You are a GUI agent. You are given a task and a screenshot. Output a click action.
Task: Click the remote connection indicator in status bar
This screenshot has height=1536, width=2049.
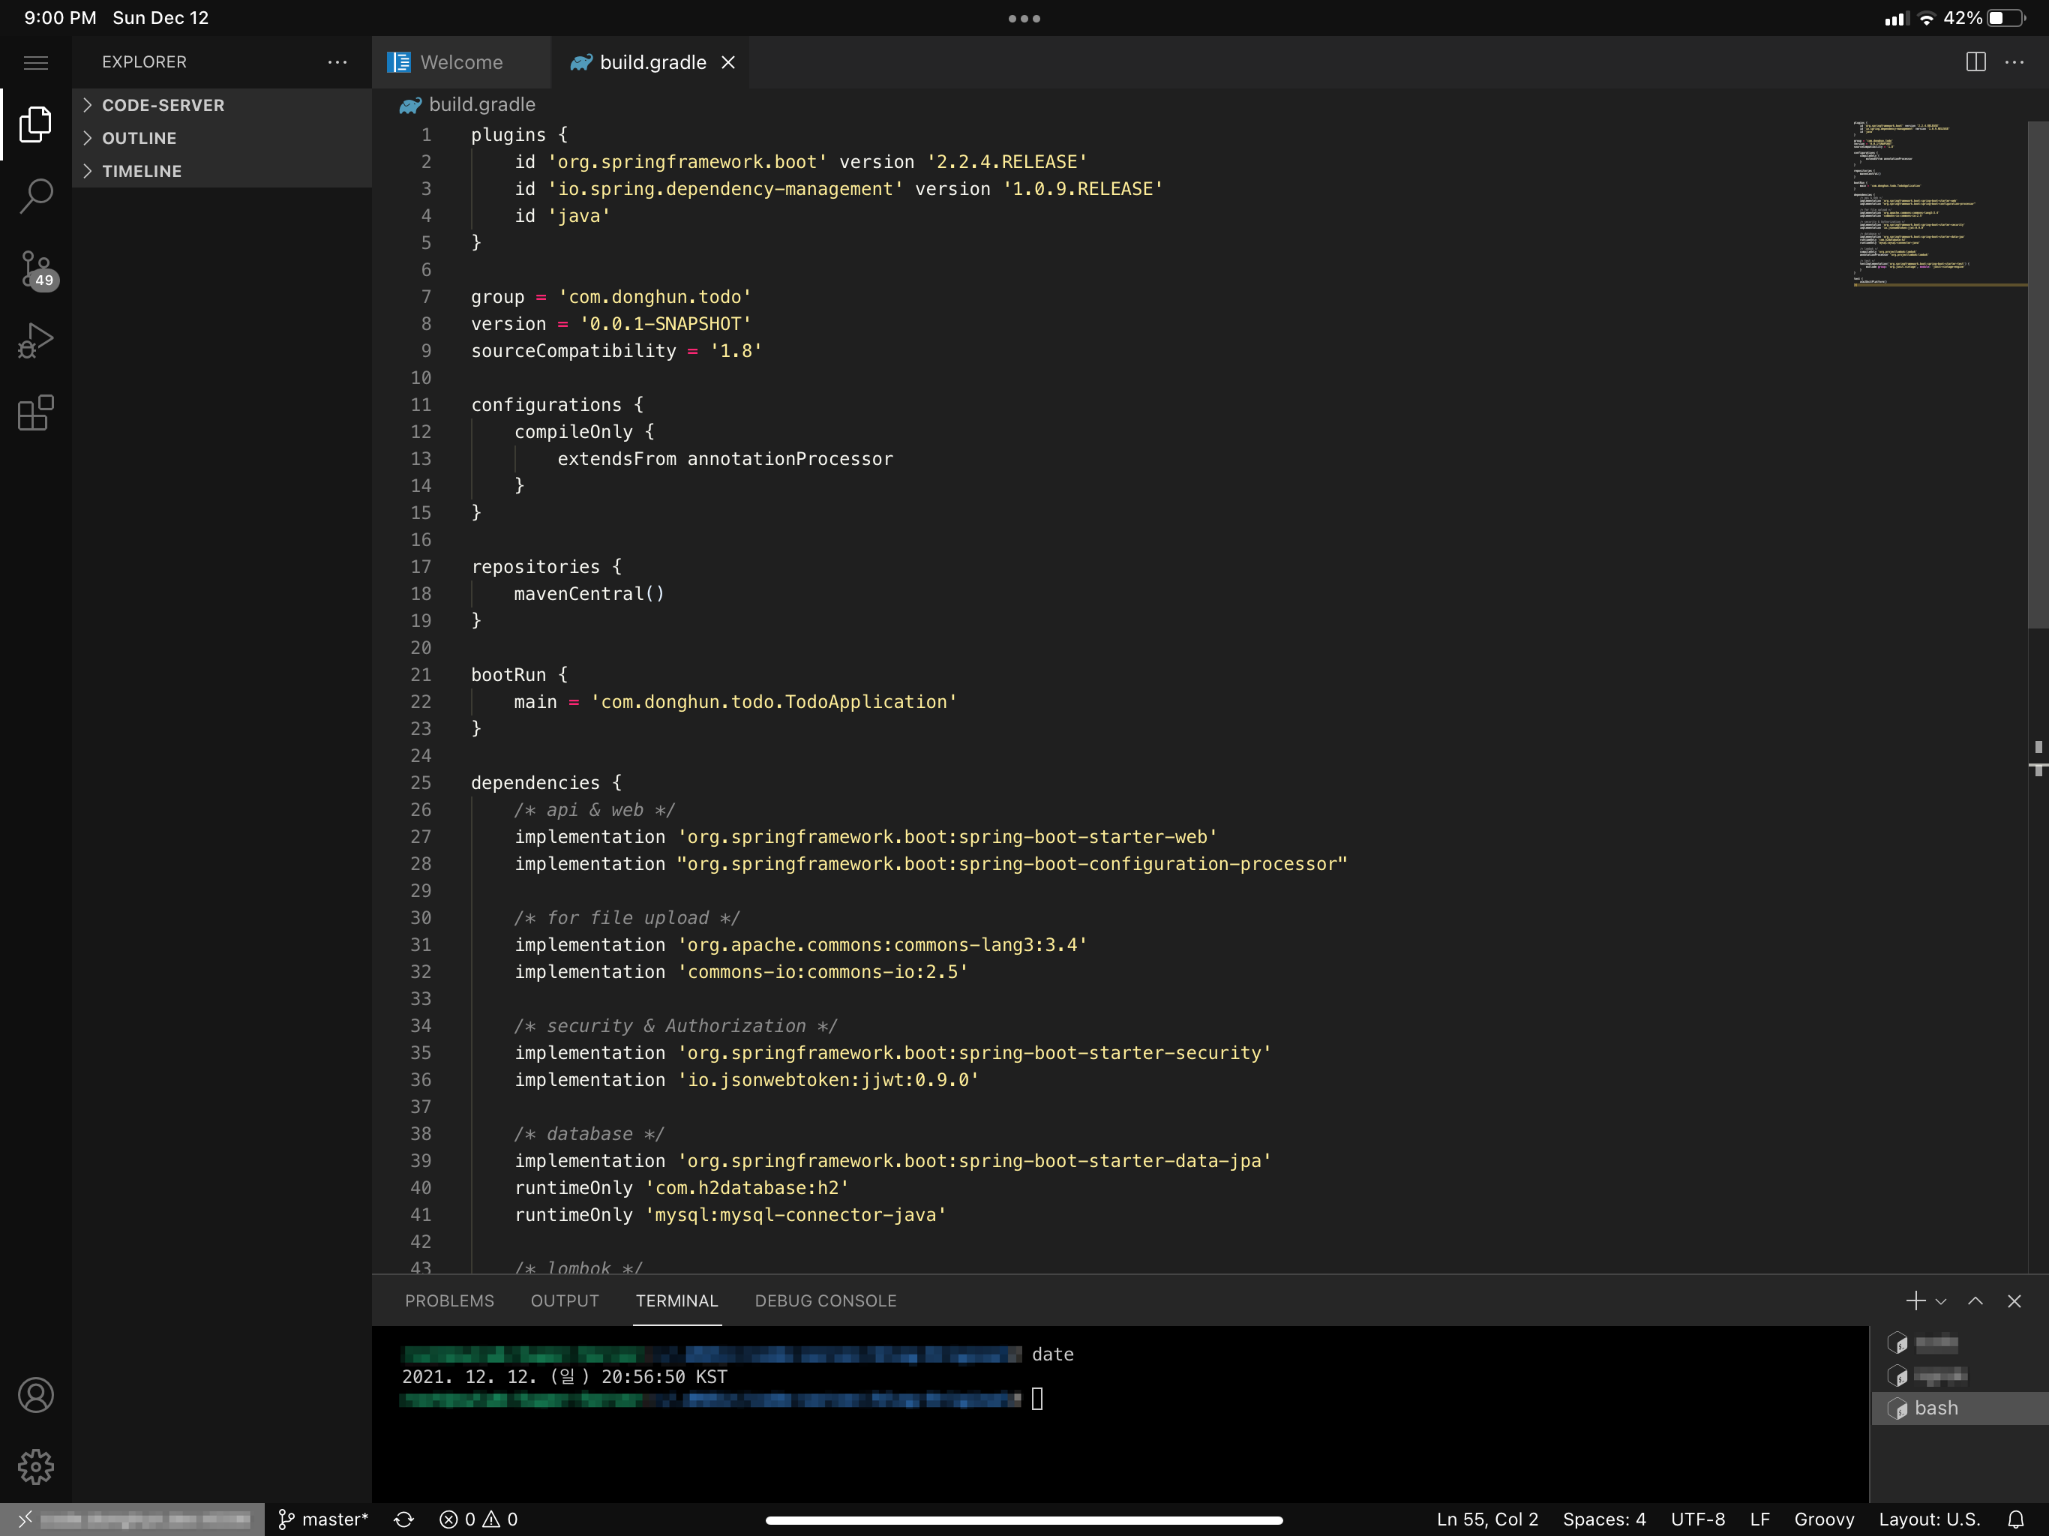click(133, 1519)
